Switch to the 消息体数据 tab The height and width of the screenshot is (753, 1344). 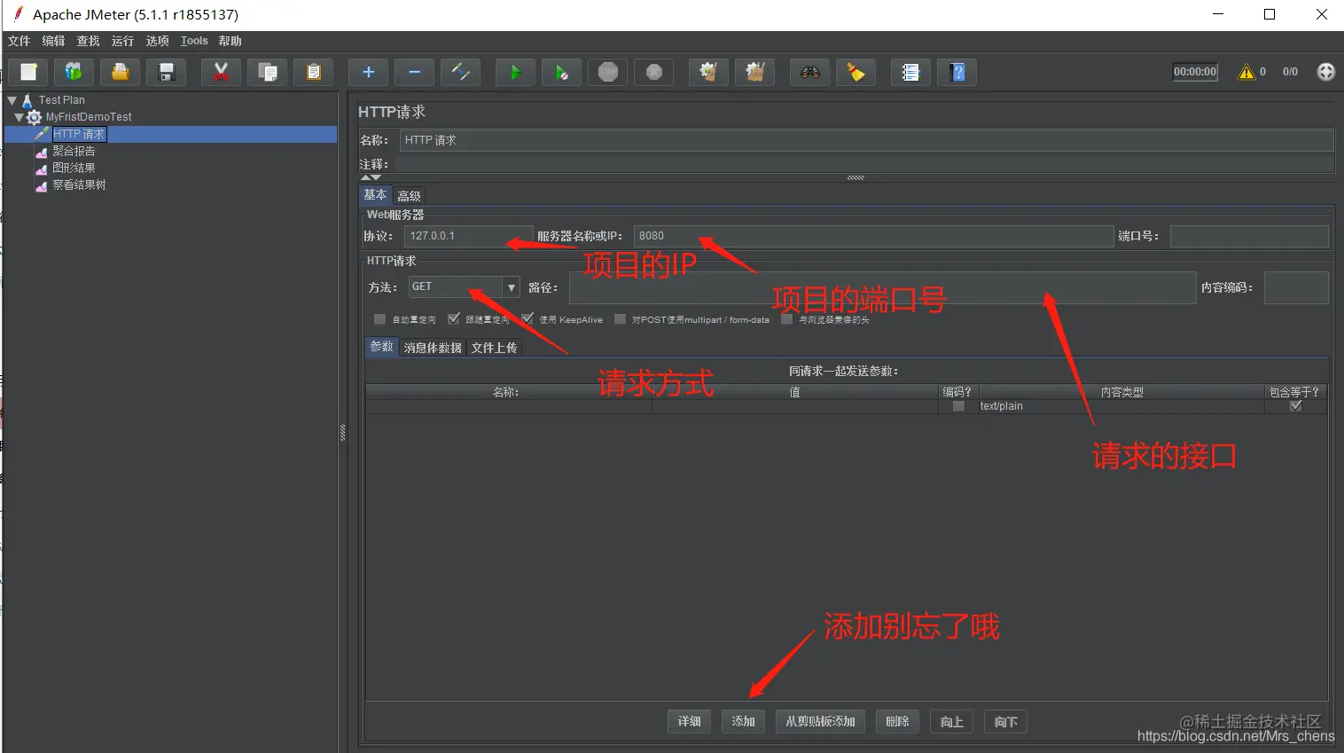(433, 348)
